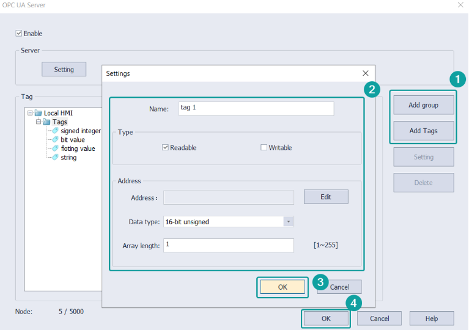Uncheck the Enable checkbox

coord(19,34)
